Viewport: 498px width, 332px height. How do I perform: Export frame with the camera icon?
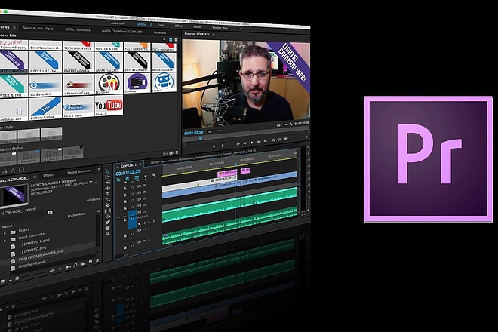(286, 139)
